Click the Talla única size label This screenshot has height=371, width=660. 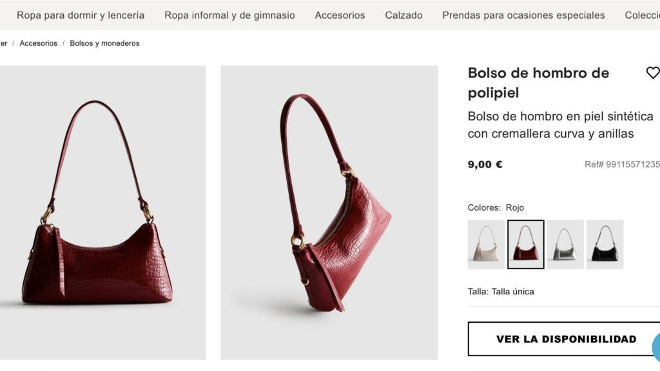pyautogui.click(x=514, y=291)
